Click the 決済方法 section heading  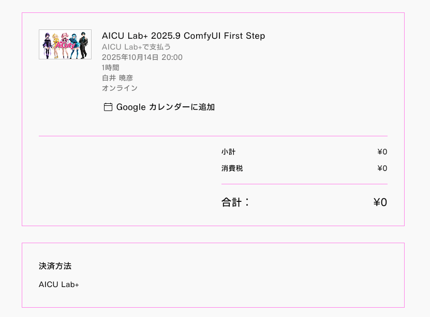[x=55, y=266]
